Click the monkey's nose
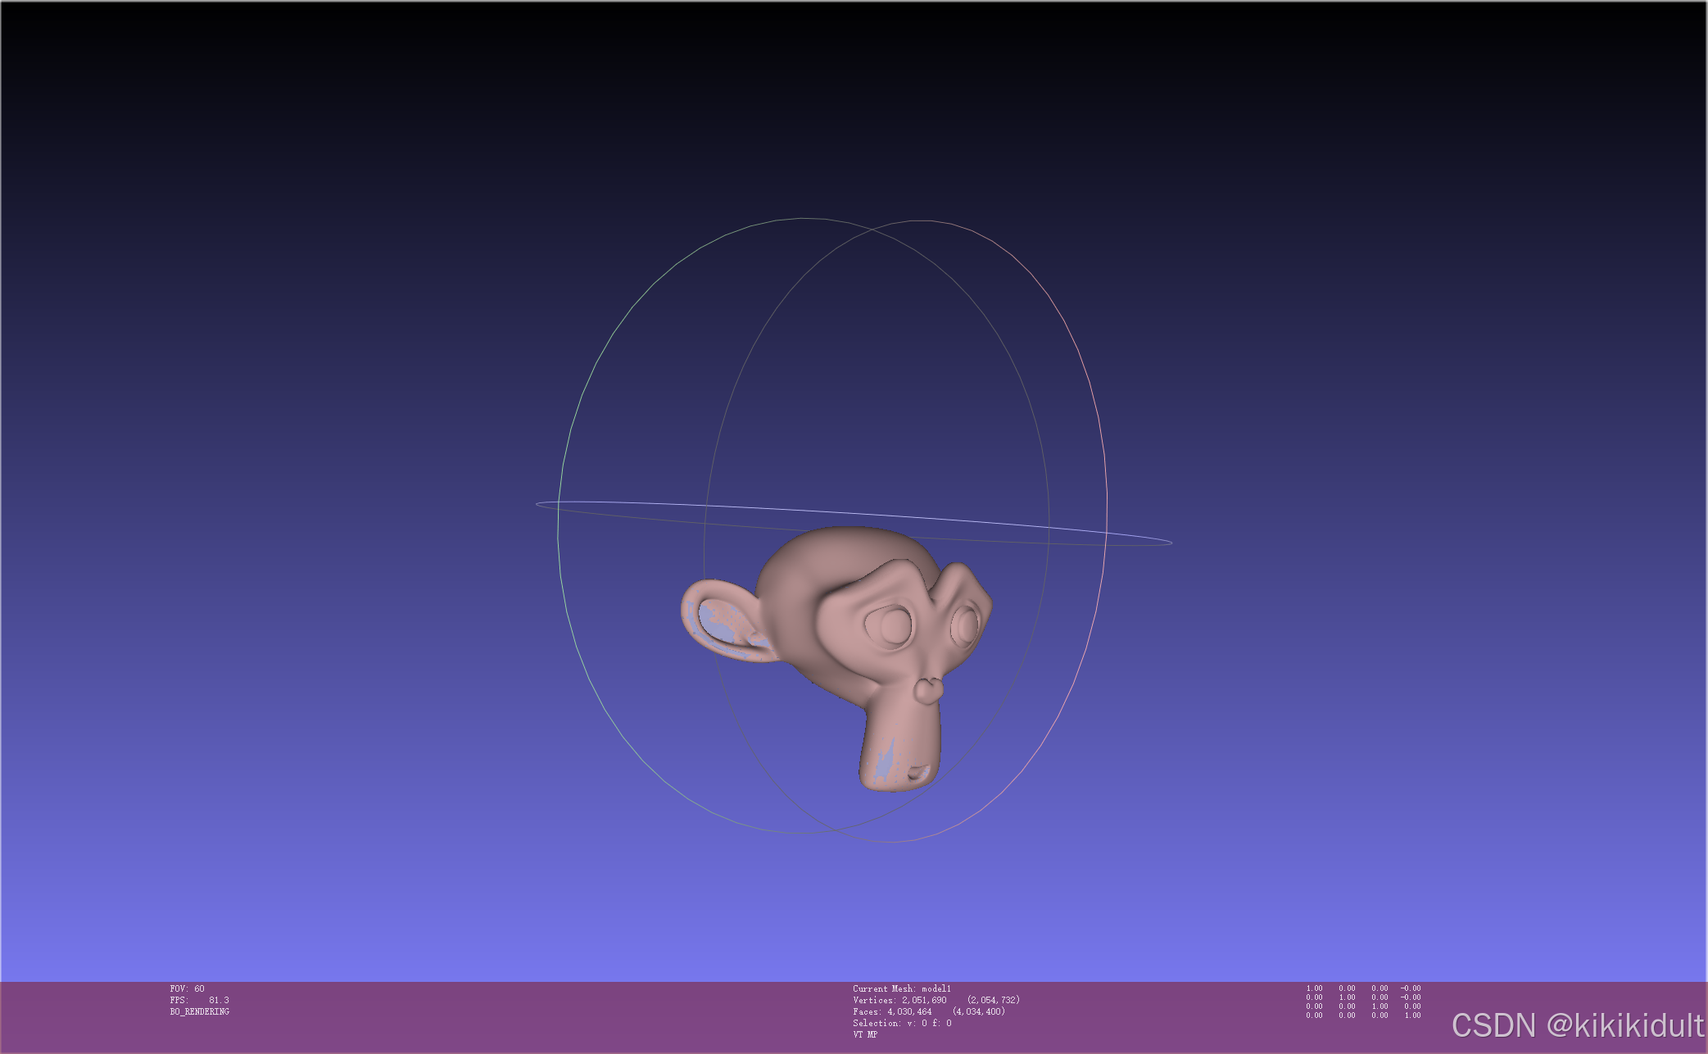This screenshot has width=1708, height=1054. pos(927,690)
